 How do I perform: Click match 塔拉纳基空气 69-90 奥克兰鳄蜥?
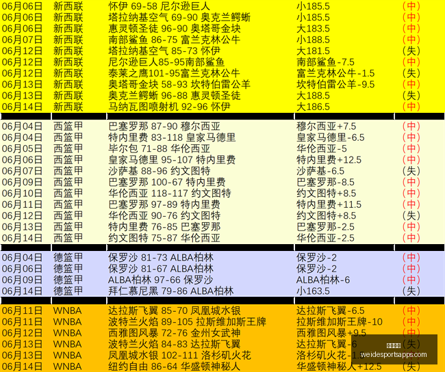click(179, 17)
